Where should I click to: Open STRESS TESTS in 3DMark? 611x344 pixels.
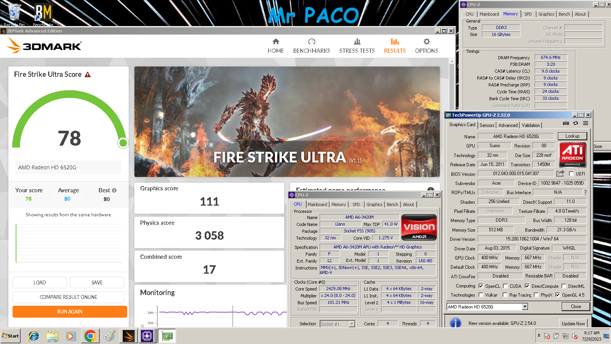(x=357, y=46)
